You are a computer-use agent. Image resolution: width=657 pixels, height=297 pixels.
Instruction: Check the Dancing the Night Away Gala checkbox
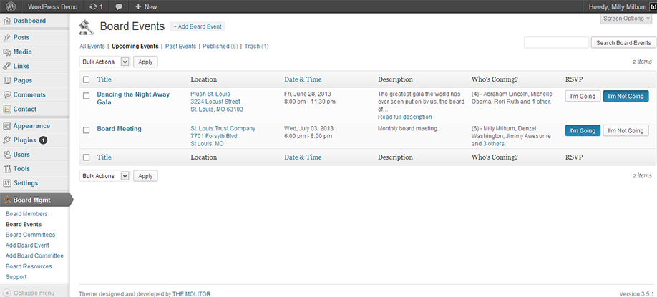87,95
